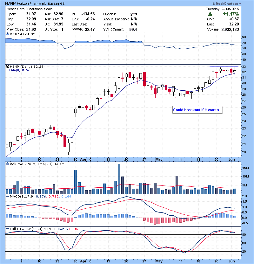This screenshot has width=254, height=264.
Task: Click the Annual Dividend N/A value
Action: (x=134, y=19)
